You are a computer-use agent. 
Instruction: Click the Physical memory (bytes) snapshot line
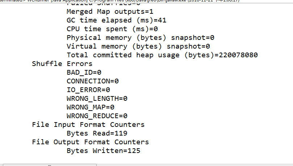coord(141,38)
